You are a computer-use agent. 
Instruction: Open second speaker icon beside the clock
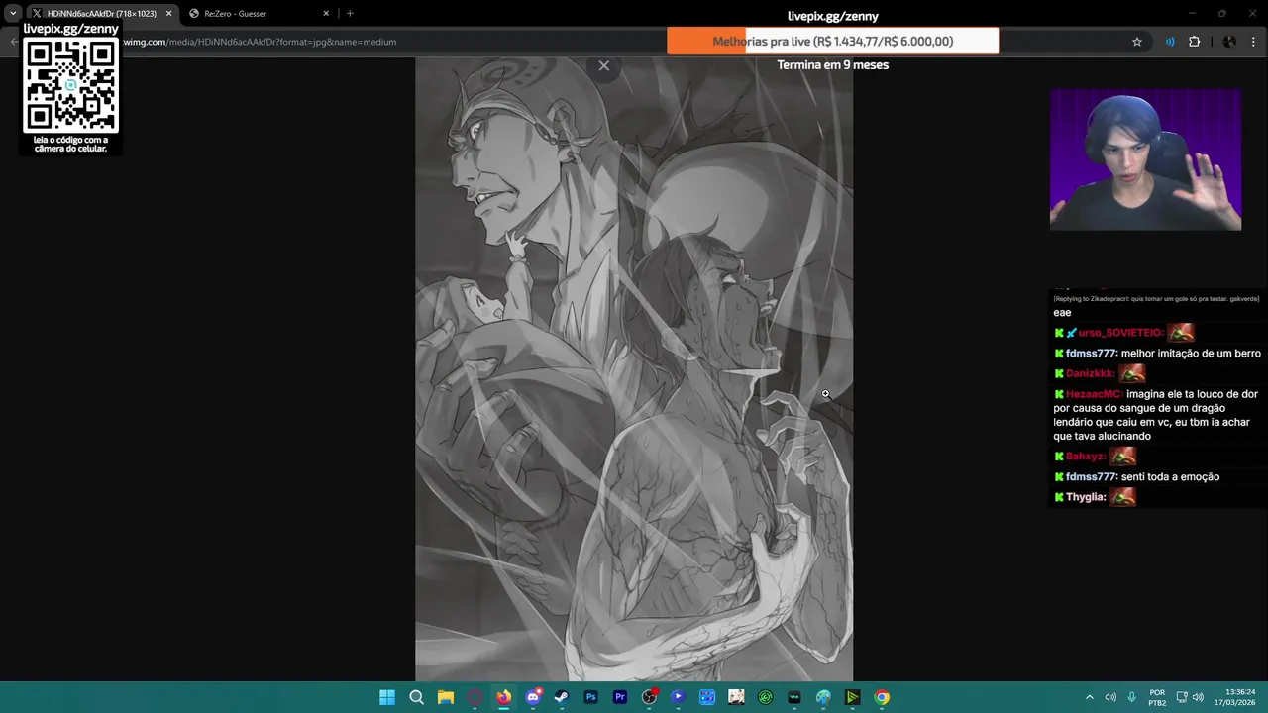[x=1199, y=697]
